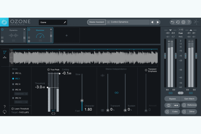Click the stereo independence mono/stereo icon

click(103, 75)
